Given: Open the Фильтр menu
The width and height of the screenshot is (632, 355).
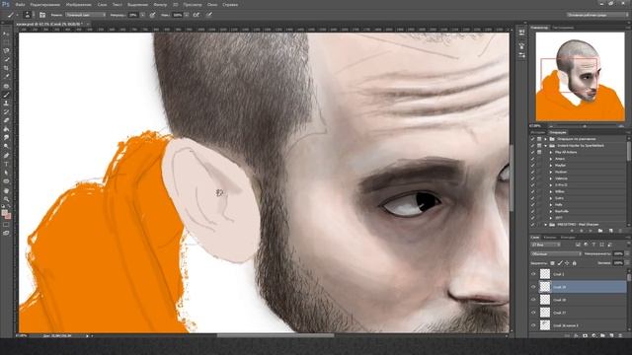Looking at the screenshot, I should [x=160, y=5].
